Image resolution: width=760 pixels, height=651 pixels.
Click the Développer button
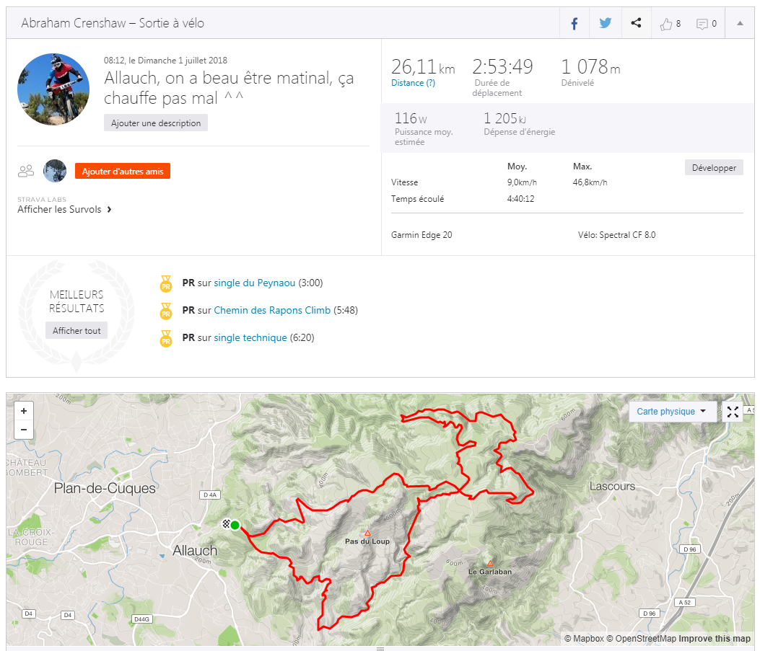click(714, 167)
